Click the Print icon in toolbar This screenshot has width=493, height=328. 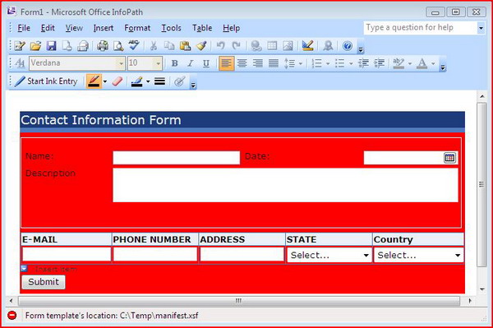(102, 46)
